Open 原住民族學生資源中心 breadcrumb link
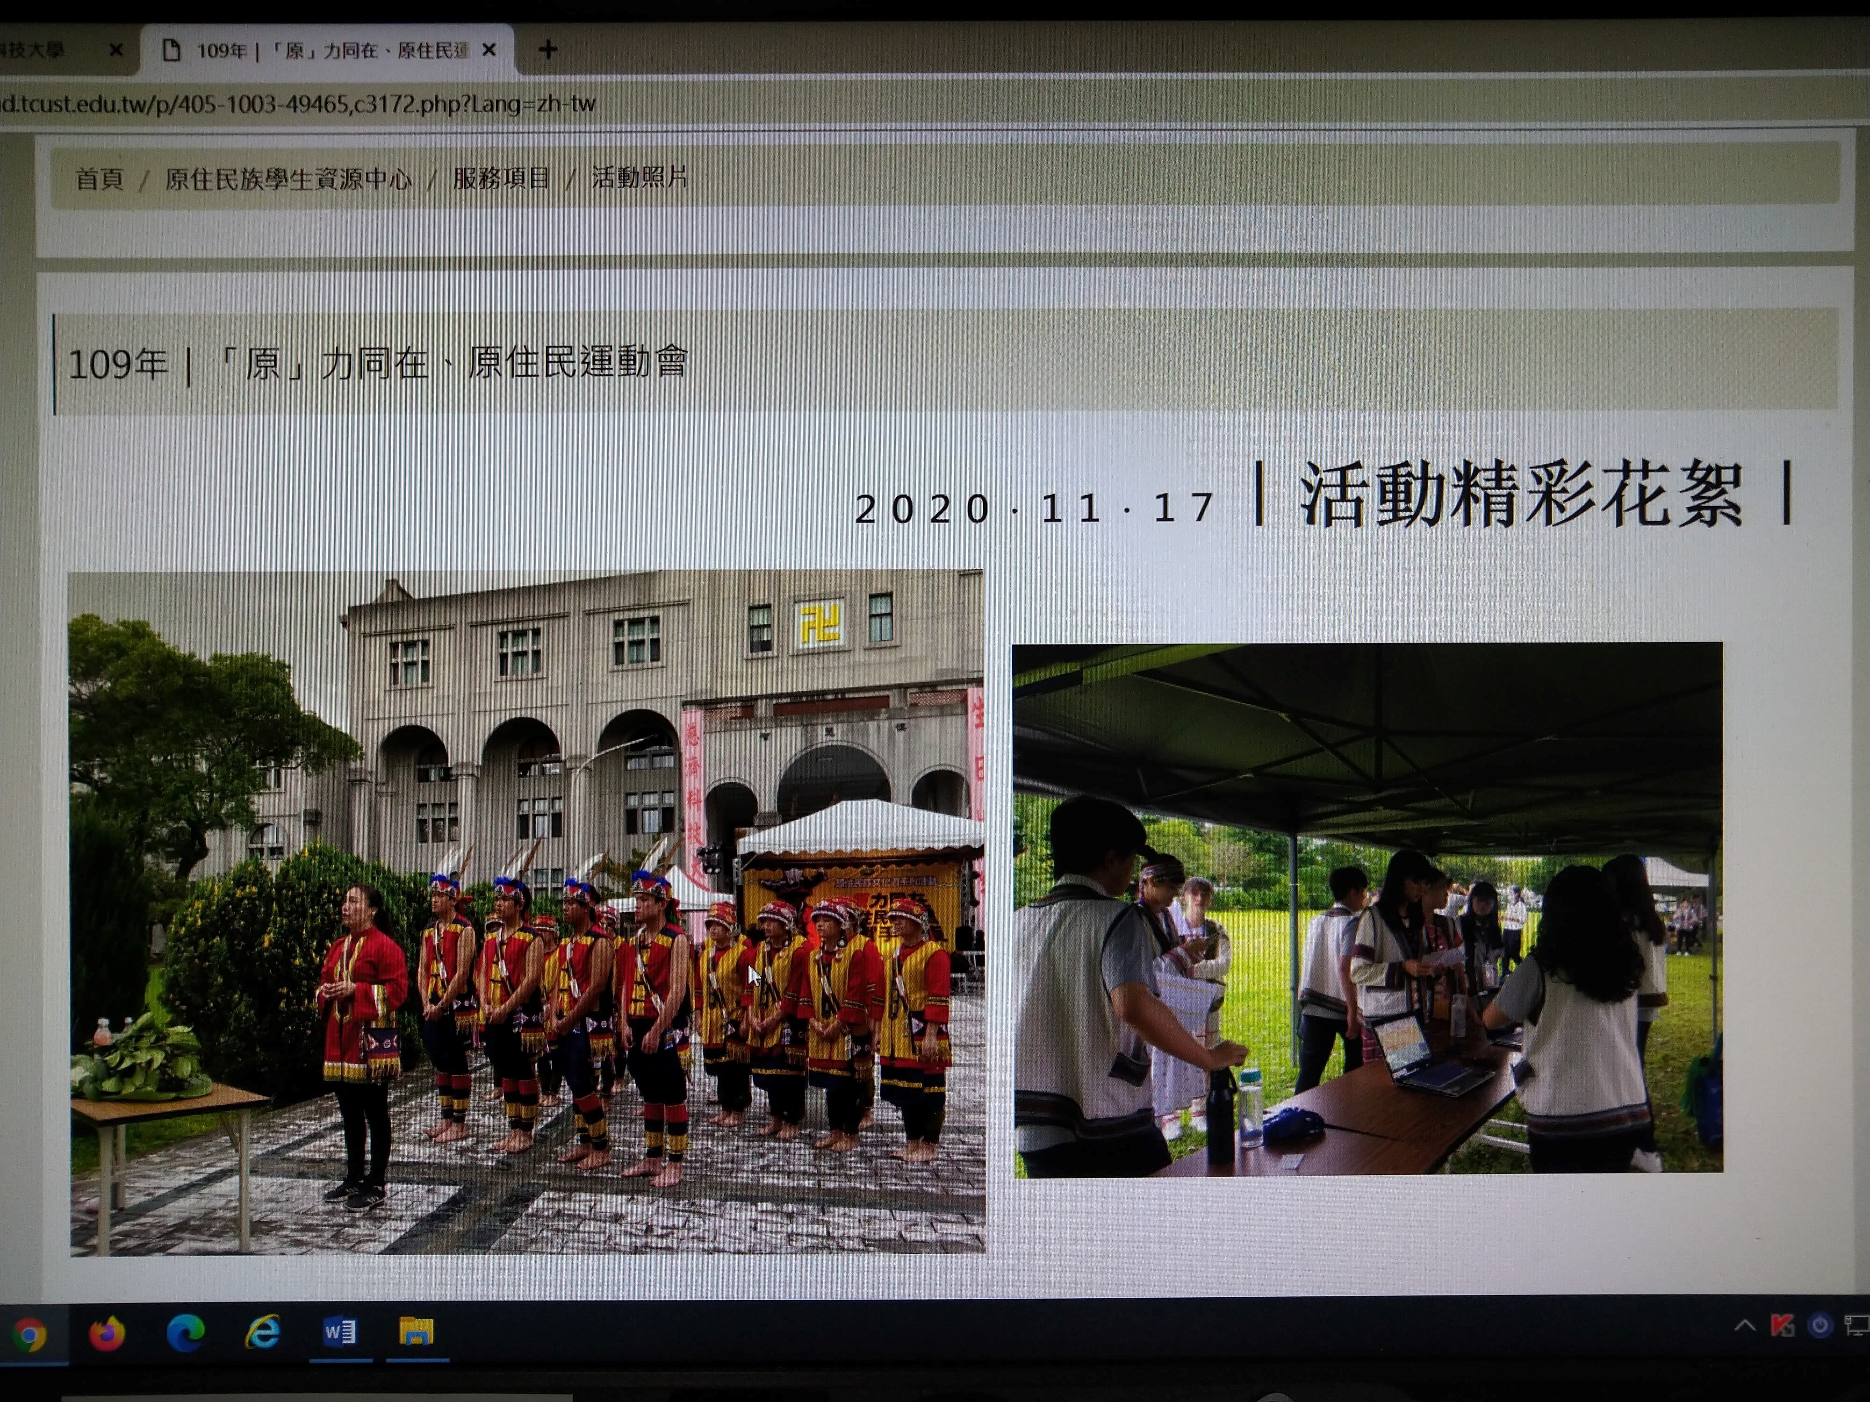 point(288,179)
